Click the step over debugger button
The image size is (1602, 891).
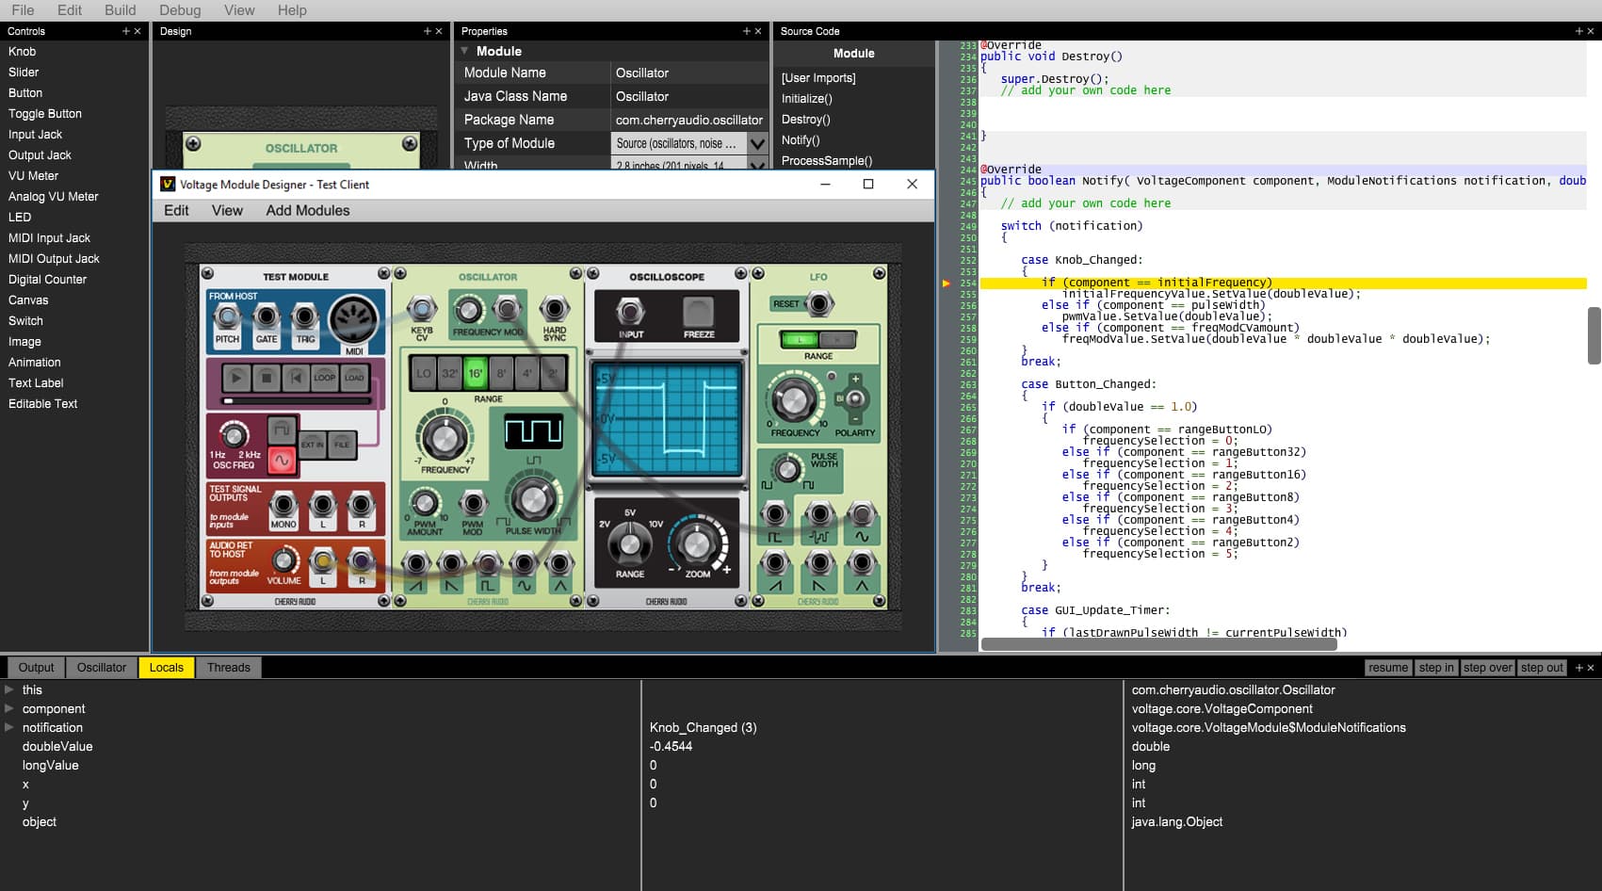pos(1487,668)
